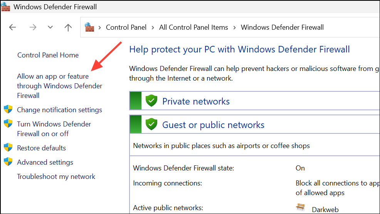Click the Back navigation arrow
The width and height of the screenshot is (380, 214).
click(13, 27)
